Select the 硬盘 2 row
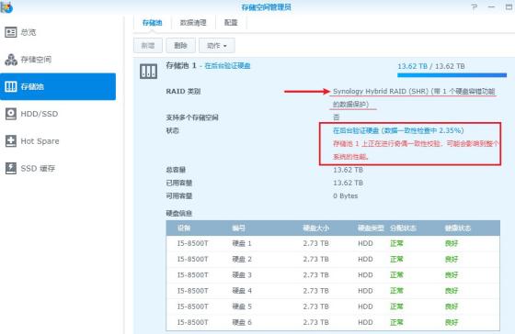515x334 pixels. click(333, 260)
